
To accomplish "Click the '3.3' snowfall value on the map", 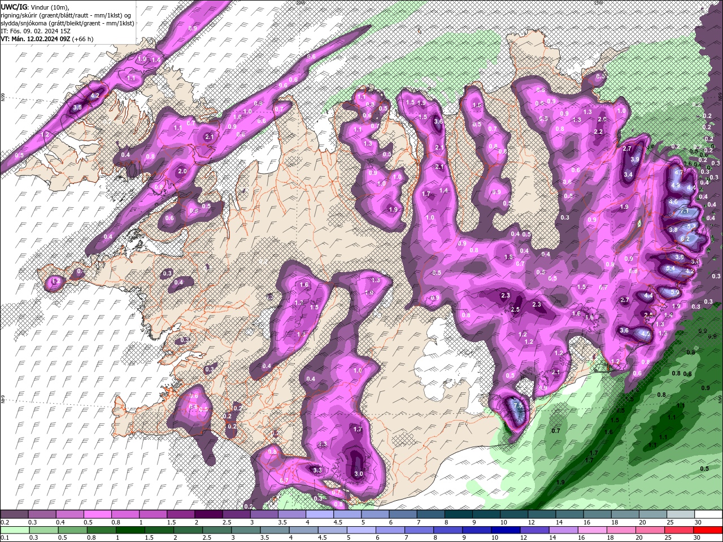I will [317, 470].
